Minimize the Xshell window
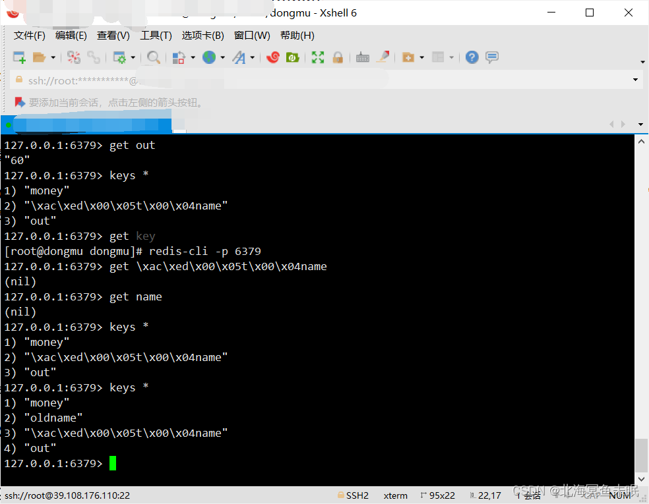The height and width of the screenshot is (504, 649). click(x=551, y=13)
